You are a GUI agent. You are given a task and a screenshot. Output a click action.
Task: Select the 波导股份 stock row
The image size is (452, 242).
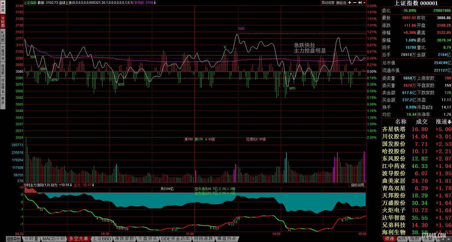click(417, 173)
